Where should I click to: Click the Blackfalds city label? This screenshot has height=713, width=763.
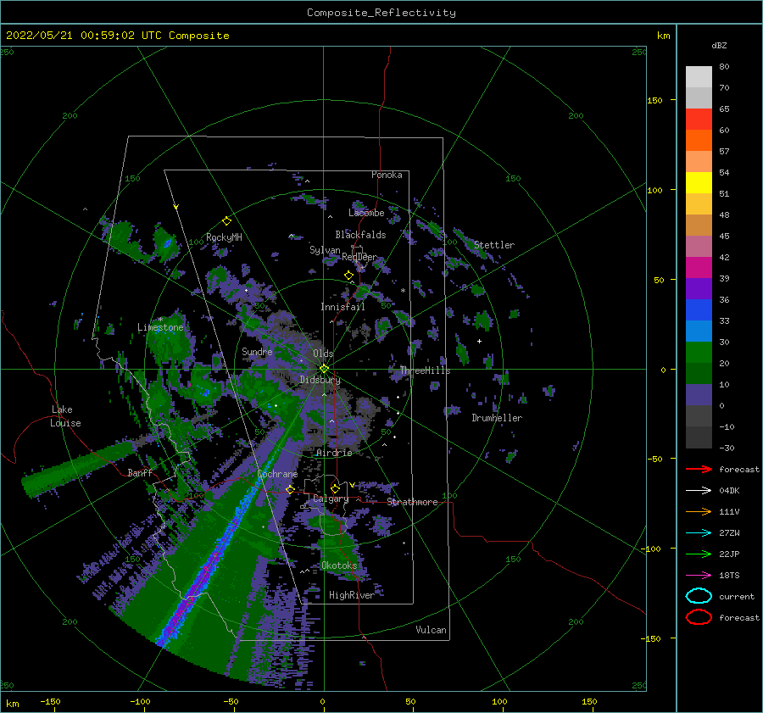[360, 235]
